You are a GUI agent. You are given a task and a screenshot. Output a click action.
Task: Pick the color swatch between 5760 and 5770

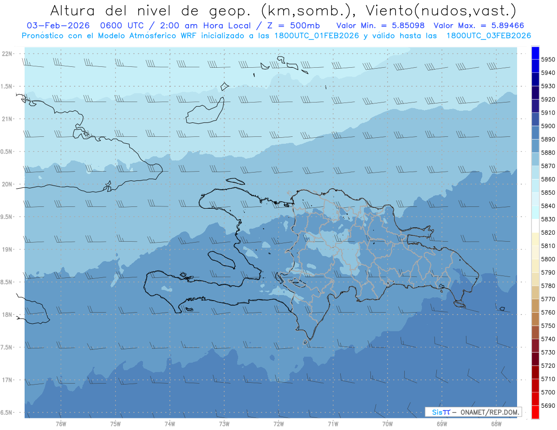(535, 306)
